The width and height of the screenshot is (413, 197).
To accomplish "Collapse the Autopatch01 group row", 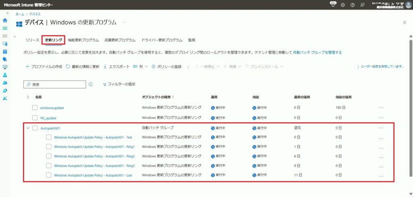I will coord(28,128).
